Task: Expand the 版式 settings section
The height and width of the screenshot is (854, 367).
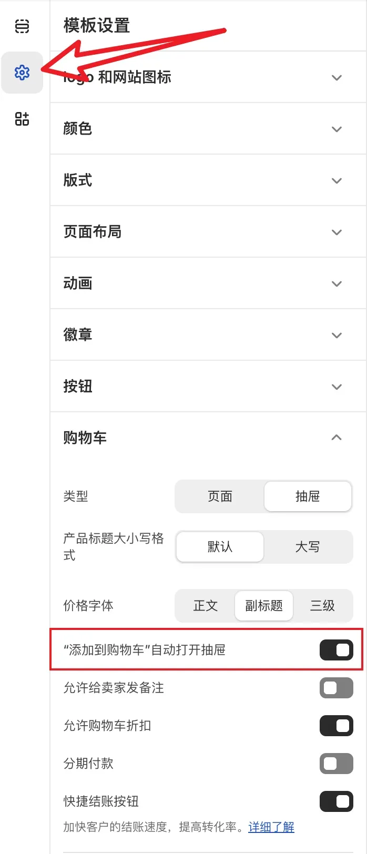Action: [337, 180]
